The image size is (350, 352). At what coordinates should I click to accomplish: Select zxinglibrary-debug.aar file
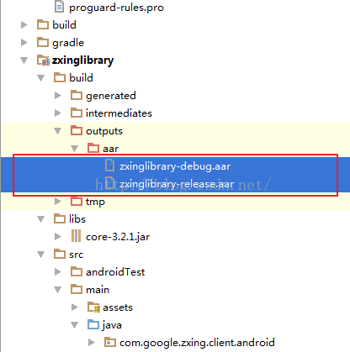[x=175, y=166]
